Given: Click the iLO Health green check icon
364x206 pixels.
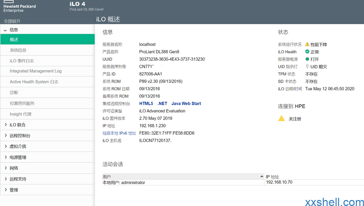Looking at the screenshot, I should click(307, 52).
